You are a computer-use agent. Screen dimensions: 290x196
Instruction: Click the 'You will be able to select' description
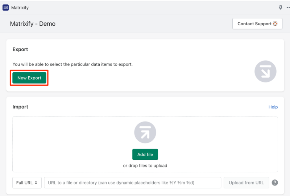[x=72, y=64]
